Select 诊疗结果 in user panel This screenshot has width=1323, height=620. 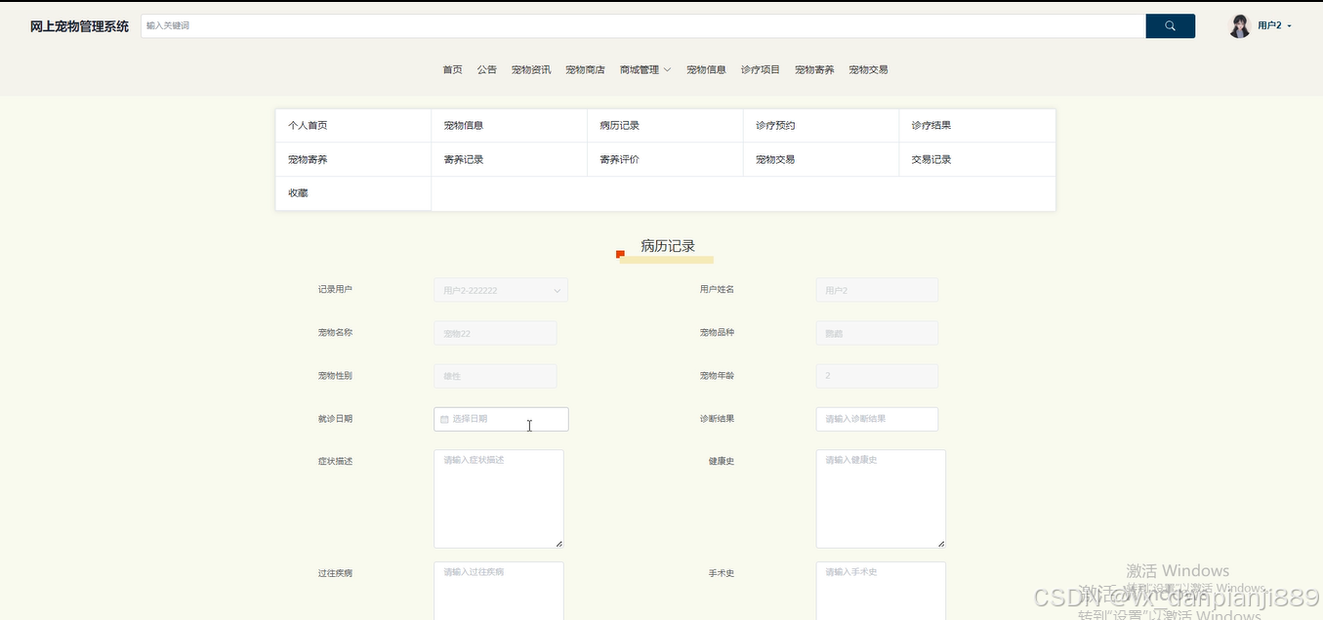(977, 126)
